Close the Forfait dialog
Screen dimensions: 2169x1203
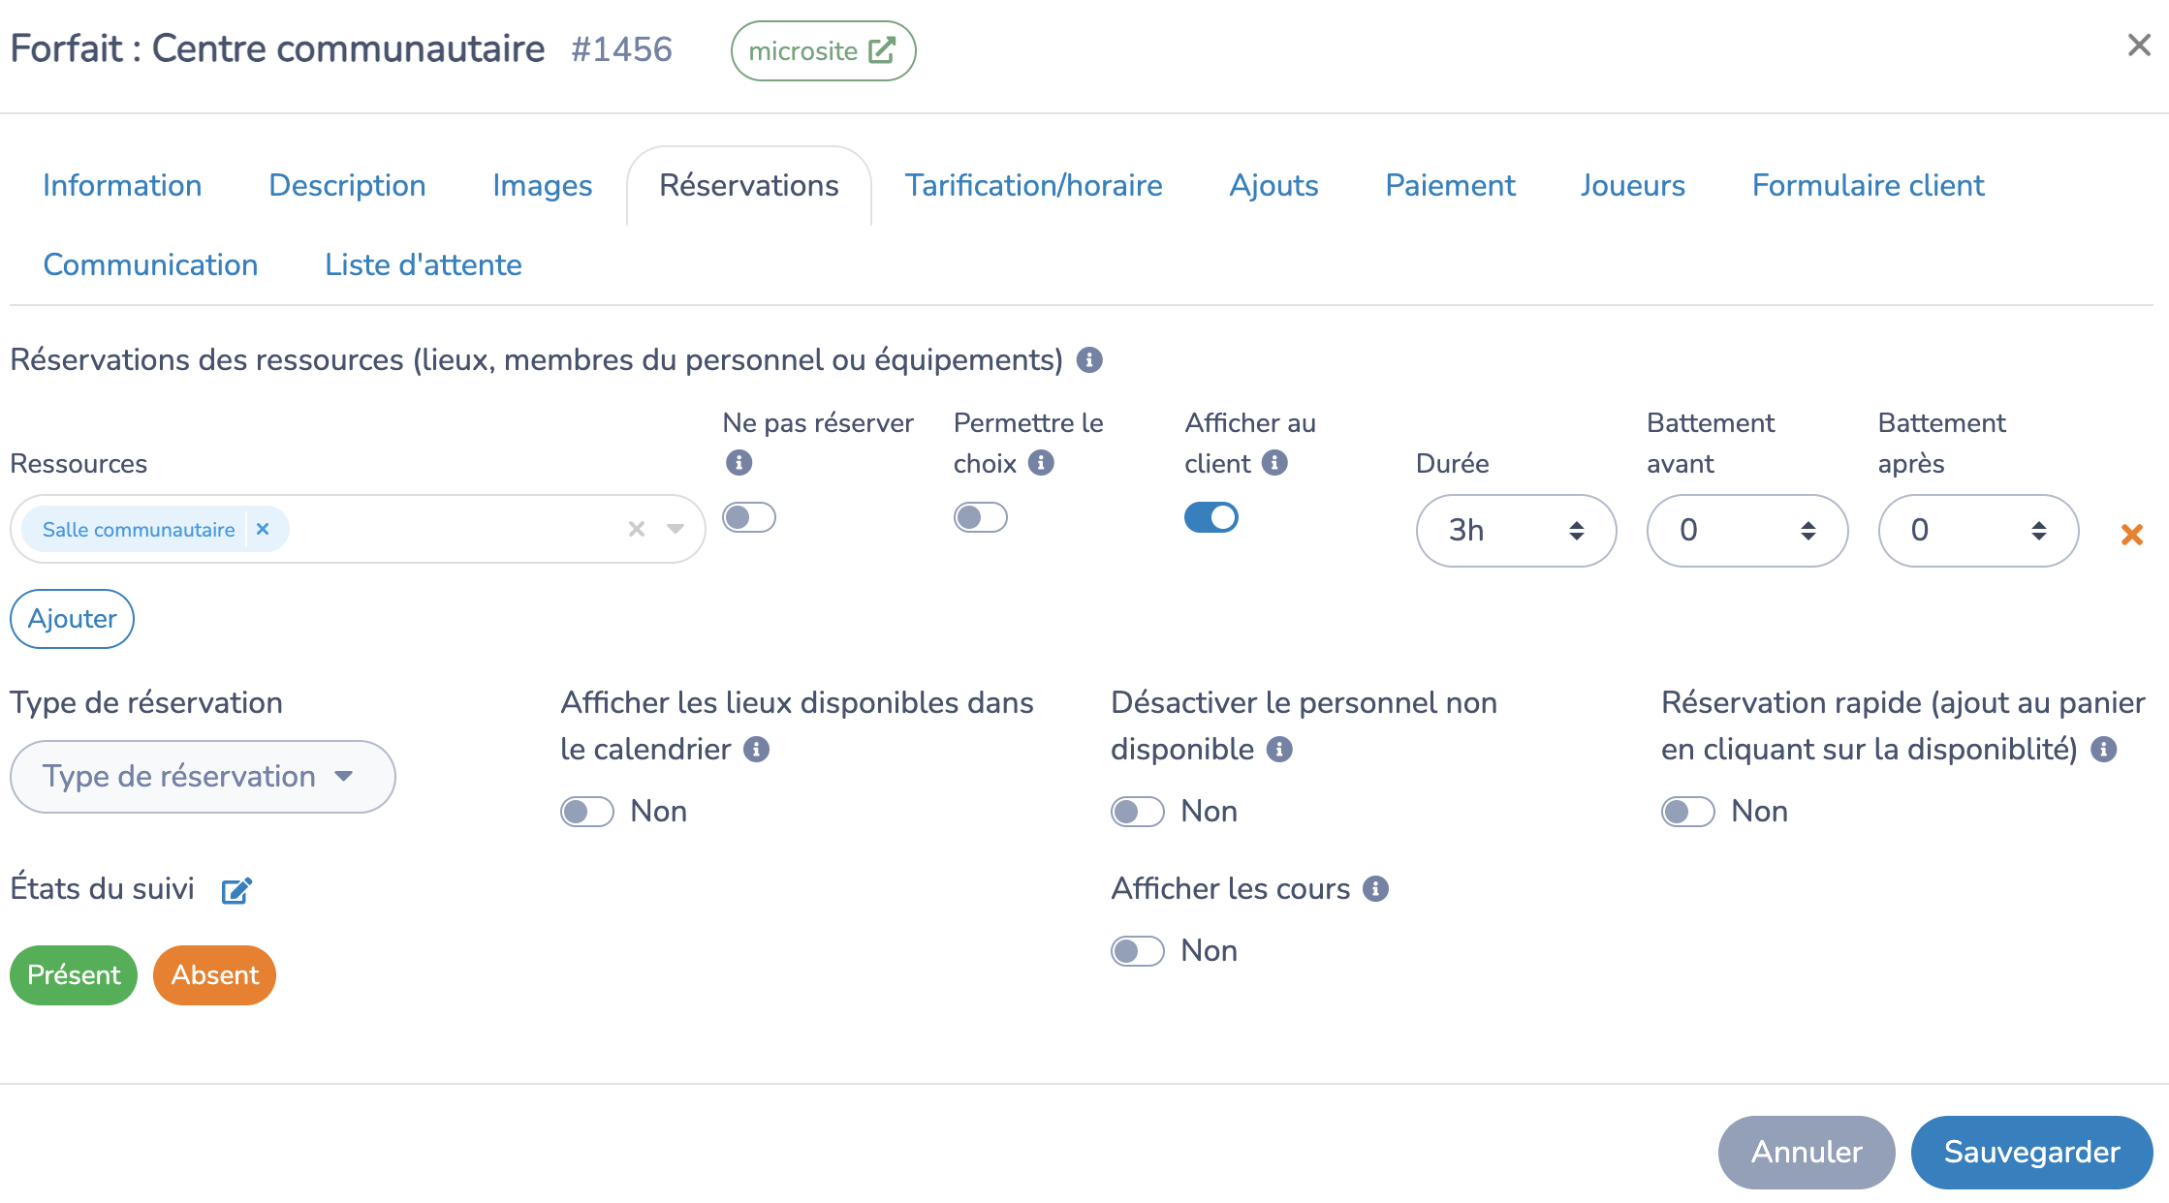[2139, 45]
